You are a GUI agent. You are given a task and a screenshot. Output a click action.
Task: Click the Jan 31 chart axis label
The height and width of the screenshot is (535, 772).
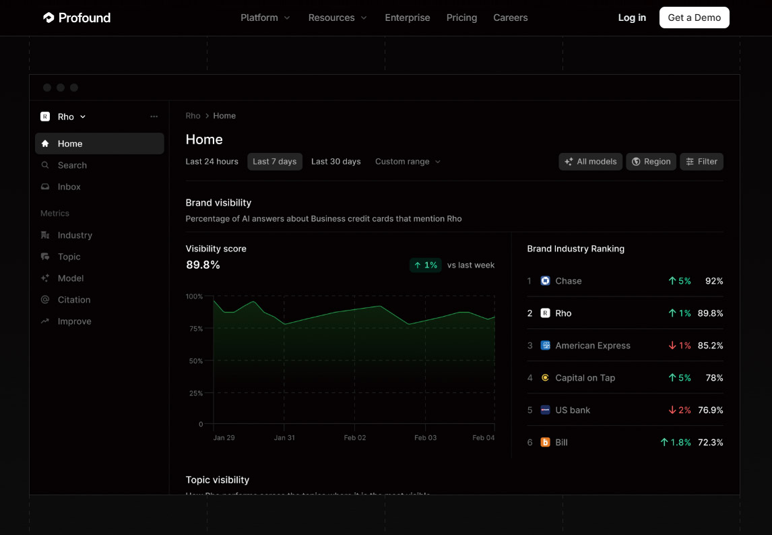pyautogui.click(x=284, y=437)
